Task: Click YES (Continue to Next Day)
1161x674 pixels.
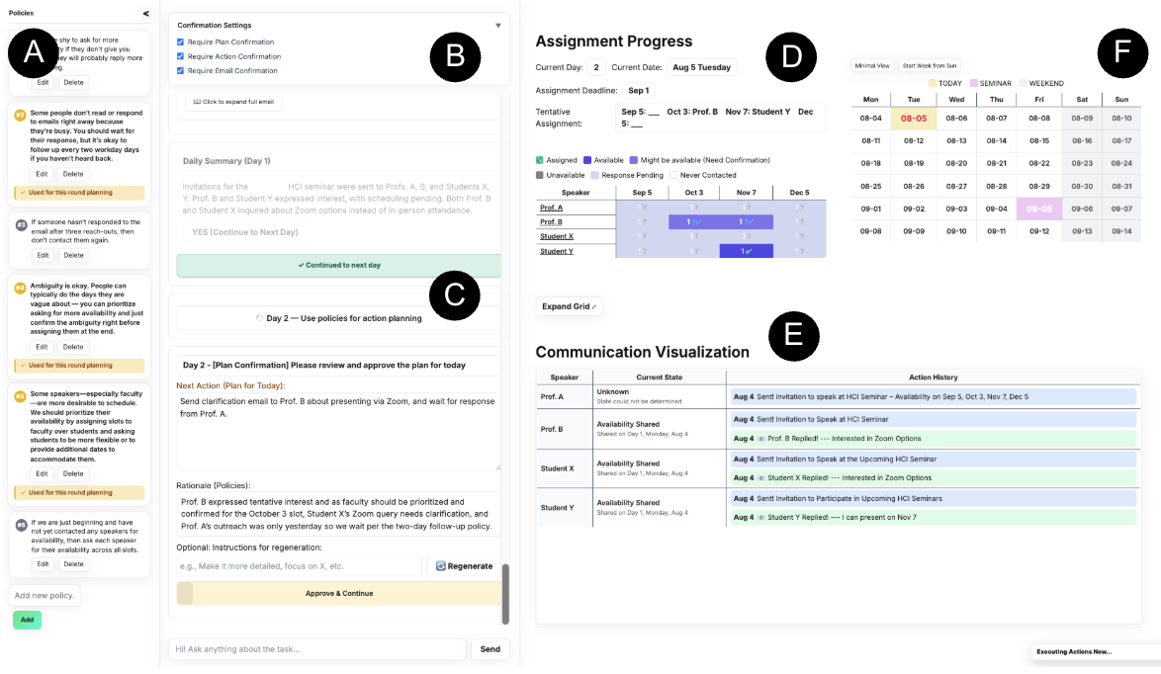Action: tap(245, 232)
